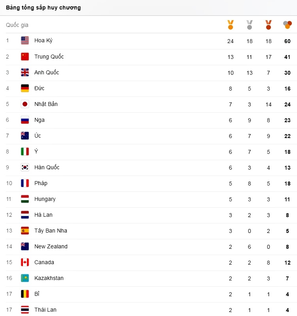The height and width of the screenshot is (316, 297).
Task: Click the total medals column icon
Action: pyautogui.click(x=288, y=25)
